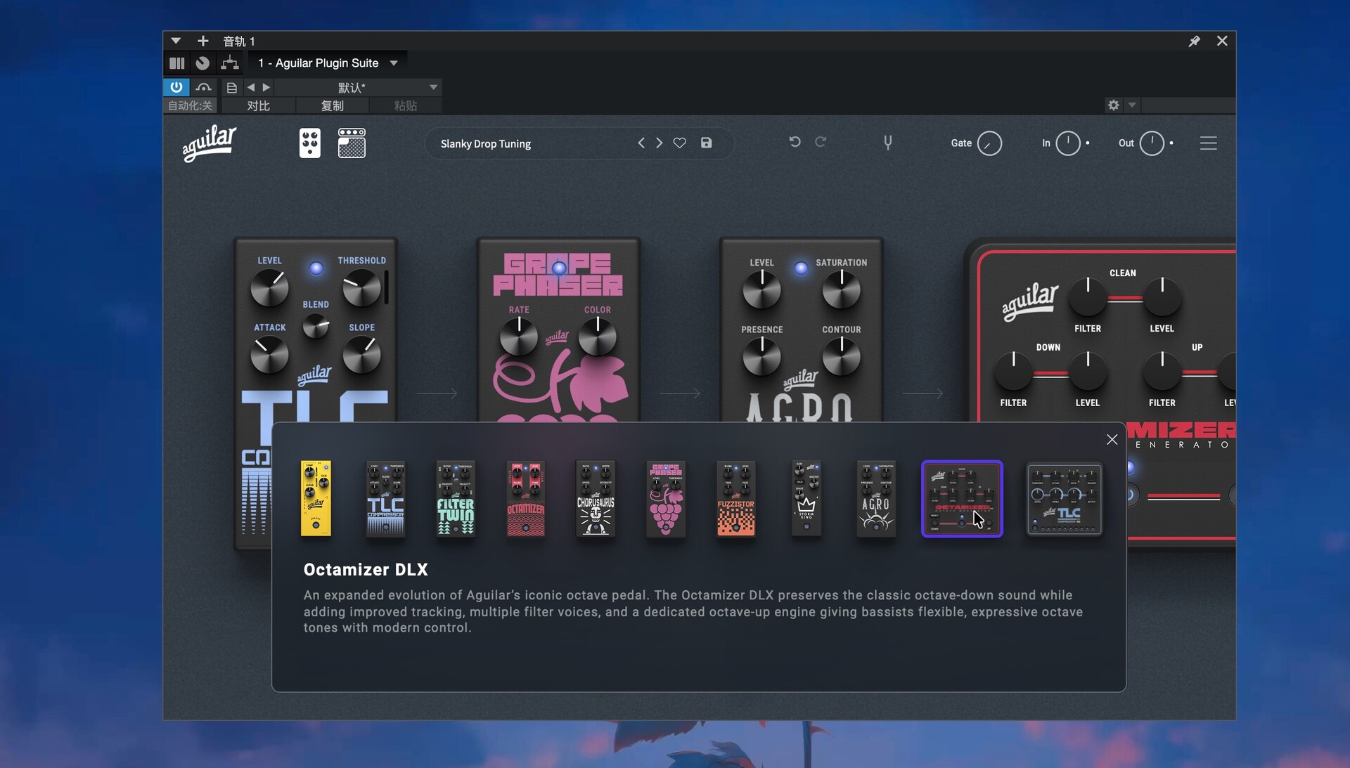Image resolution: width=1350 pixels, height=768 pixels.
Task: Pin the plugin window
Action: point(1194,41)
